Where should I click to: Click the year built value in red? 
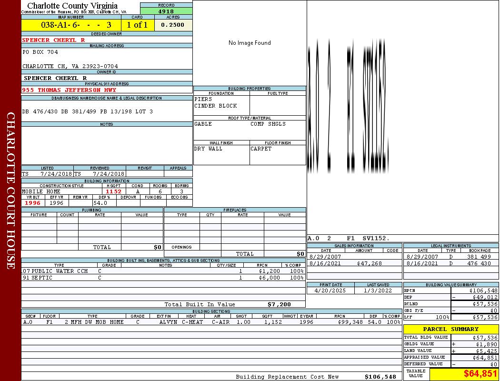pos(33,203)
